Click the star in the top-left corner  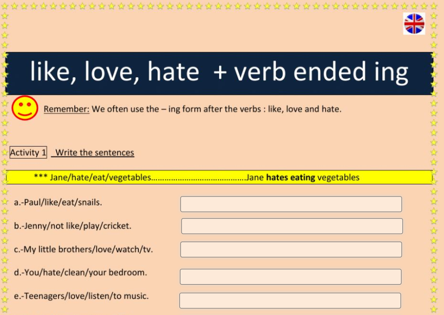point(5,6)
